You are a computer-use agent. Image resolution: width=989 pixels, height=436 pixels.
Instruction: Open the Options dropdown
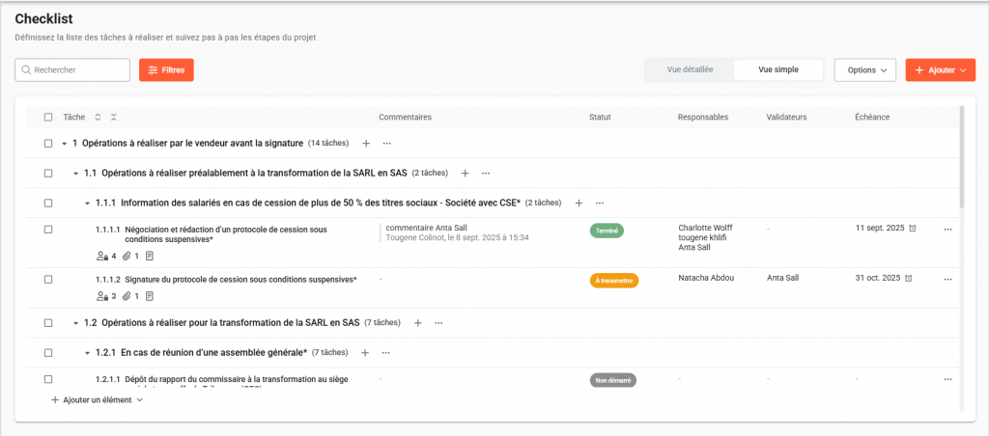click(x=864, y=70)
